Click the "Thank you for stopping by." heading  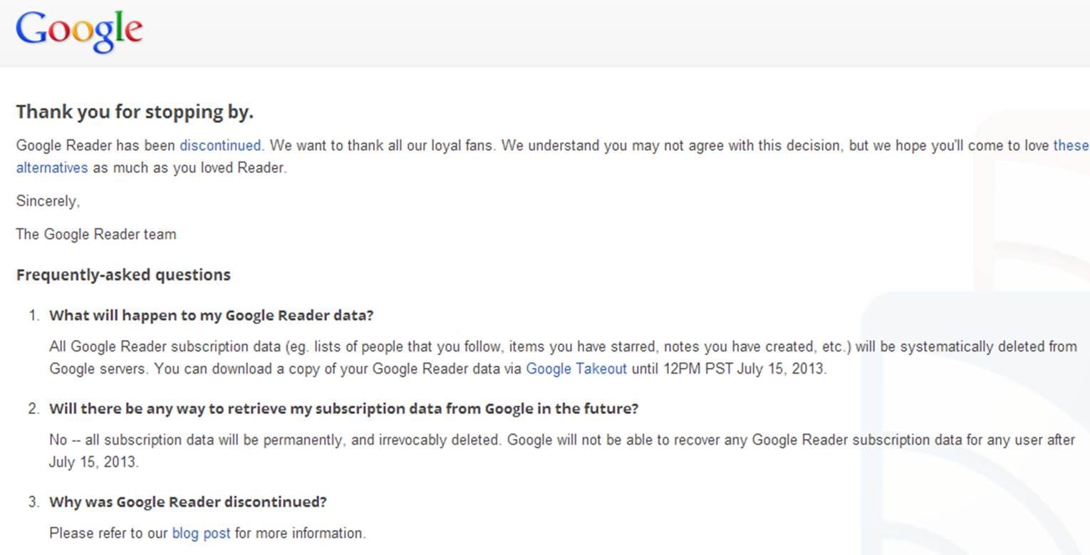[x=135, y=112]
